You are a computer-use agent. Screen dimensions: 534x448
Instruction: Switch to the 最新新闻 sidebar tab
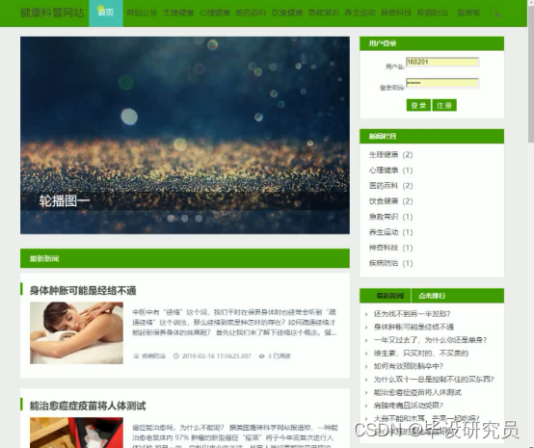pos(389,296)
